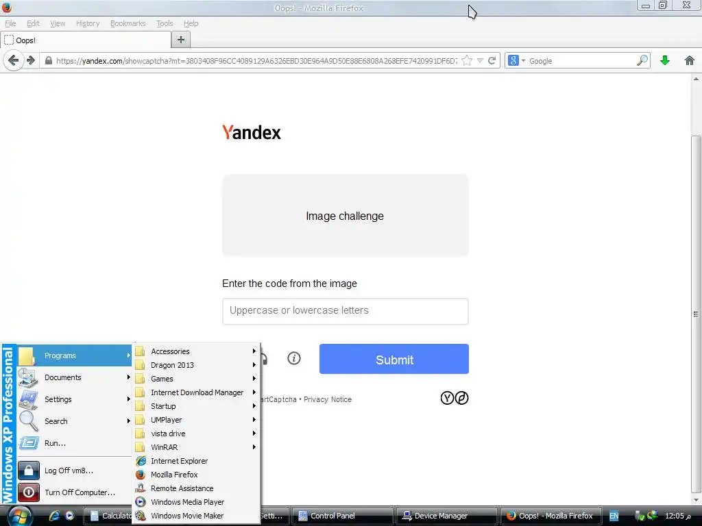Open Documents in Start menu

click(75, 377)
